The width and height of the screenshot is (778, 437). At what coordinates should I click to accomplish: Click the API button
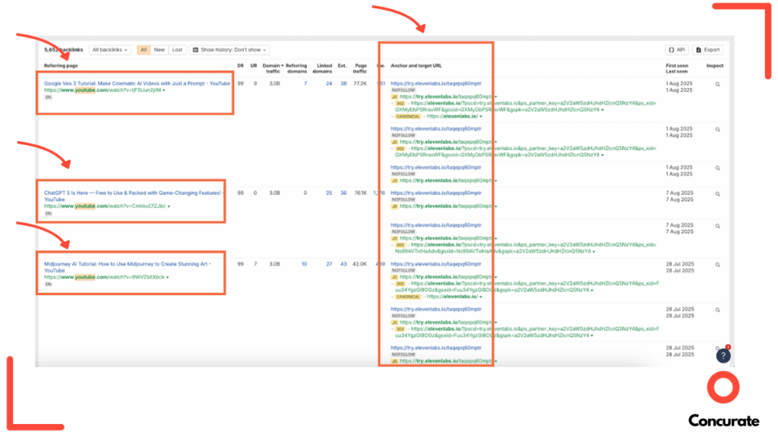point(676,50)
